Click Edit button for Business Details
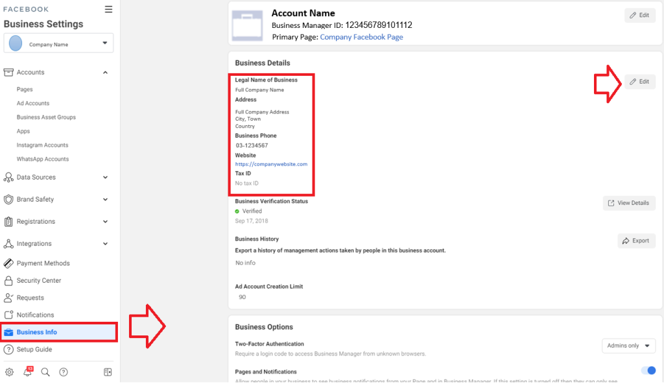 point(639,82)
